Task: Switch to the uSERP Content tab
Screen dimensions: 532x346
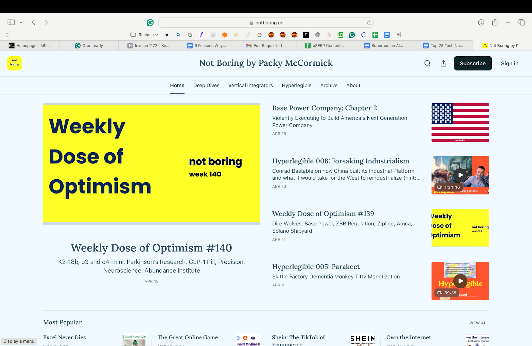Action: [326, 46]
